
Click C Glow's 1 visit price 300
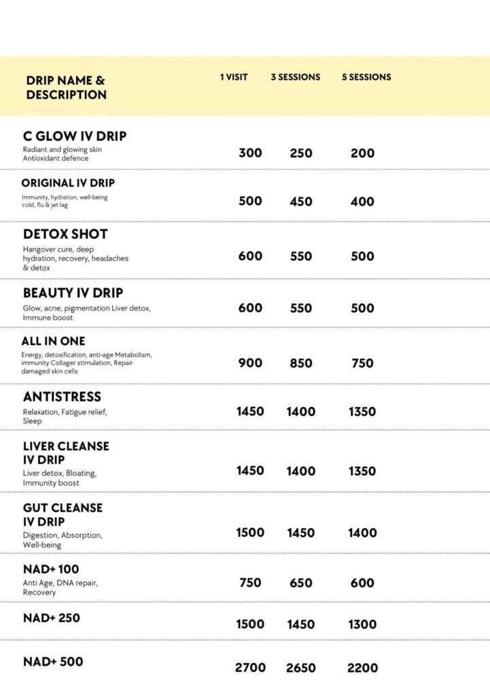coord(250,153)
